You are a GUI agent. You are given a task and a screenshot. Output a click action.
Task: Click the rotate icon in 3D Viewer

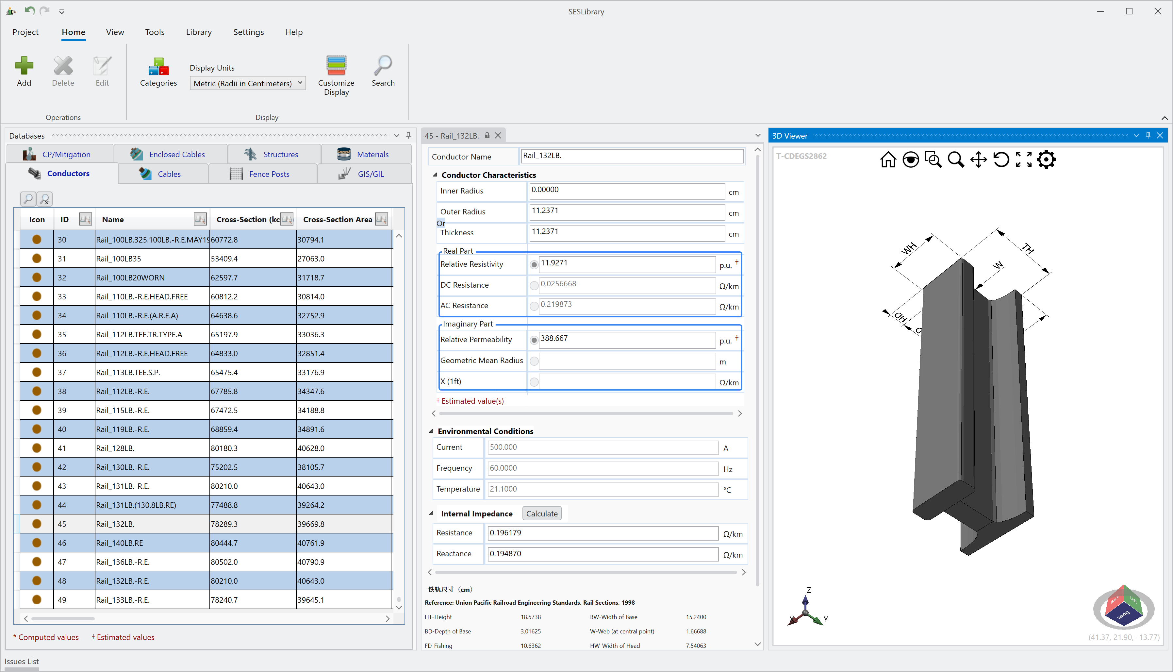click(1001, 160)
